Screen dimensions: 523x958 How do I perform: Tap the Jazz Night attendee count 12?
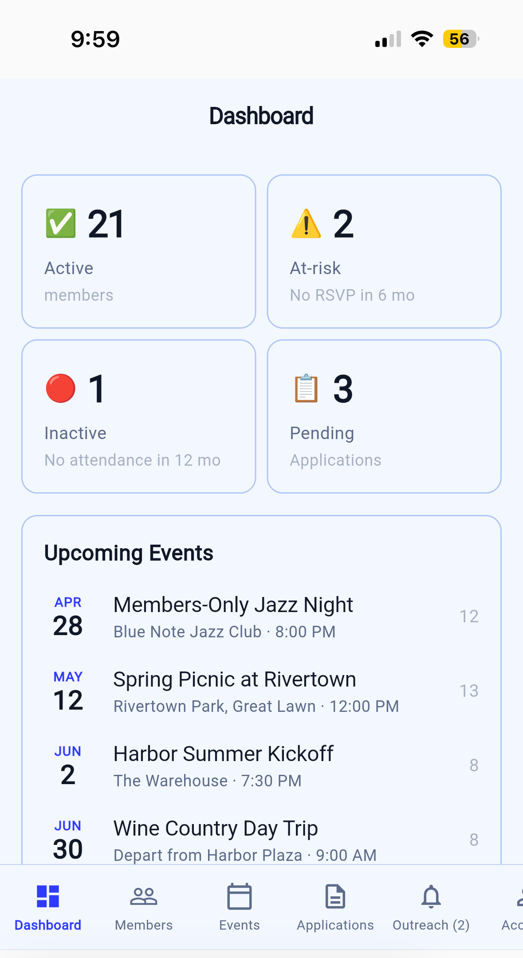pos(469,616)
